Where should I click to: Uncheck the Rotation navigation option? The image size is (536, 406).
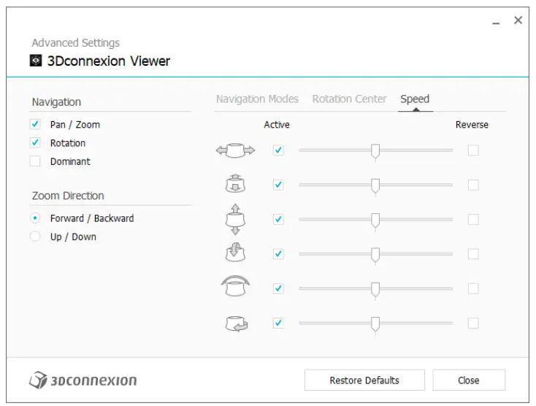pyautogui.click(x=35, y=143)
